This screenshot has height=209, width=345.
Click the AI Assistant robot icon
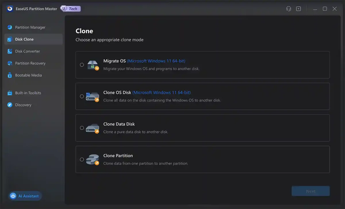pyautogui.click(x=13, y=196)
